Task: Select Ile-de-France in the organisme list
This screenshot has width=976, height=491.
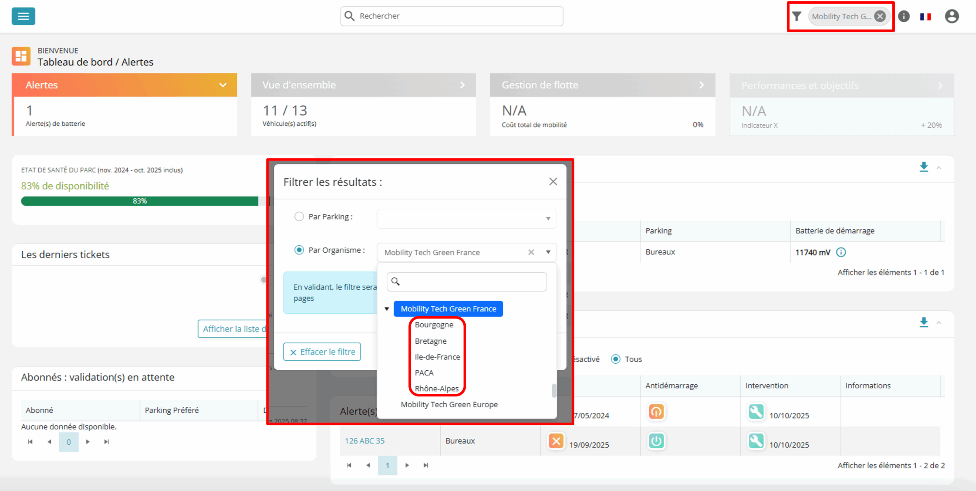Action: click(437, 357)
